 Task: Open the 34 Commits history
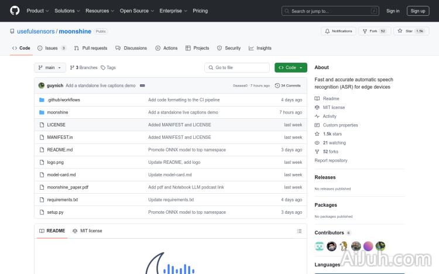290,85
